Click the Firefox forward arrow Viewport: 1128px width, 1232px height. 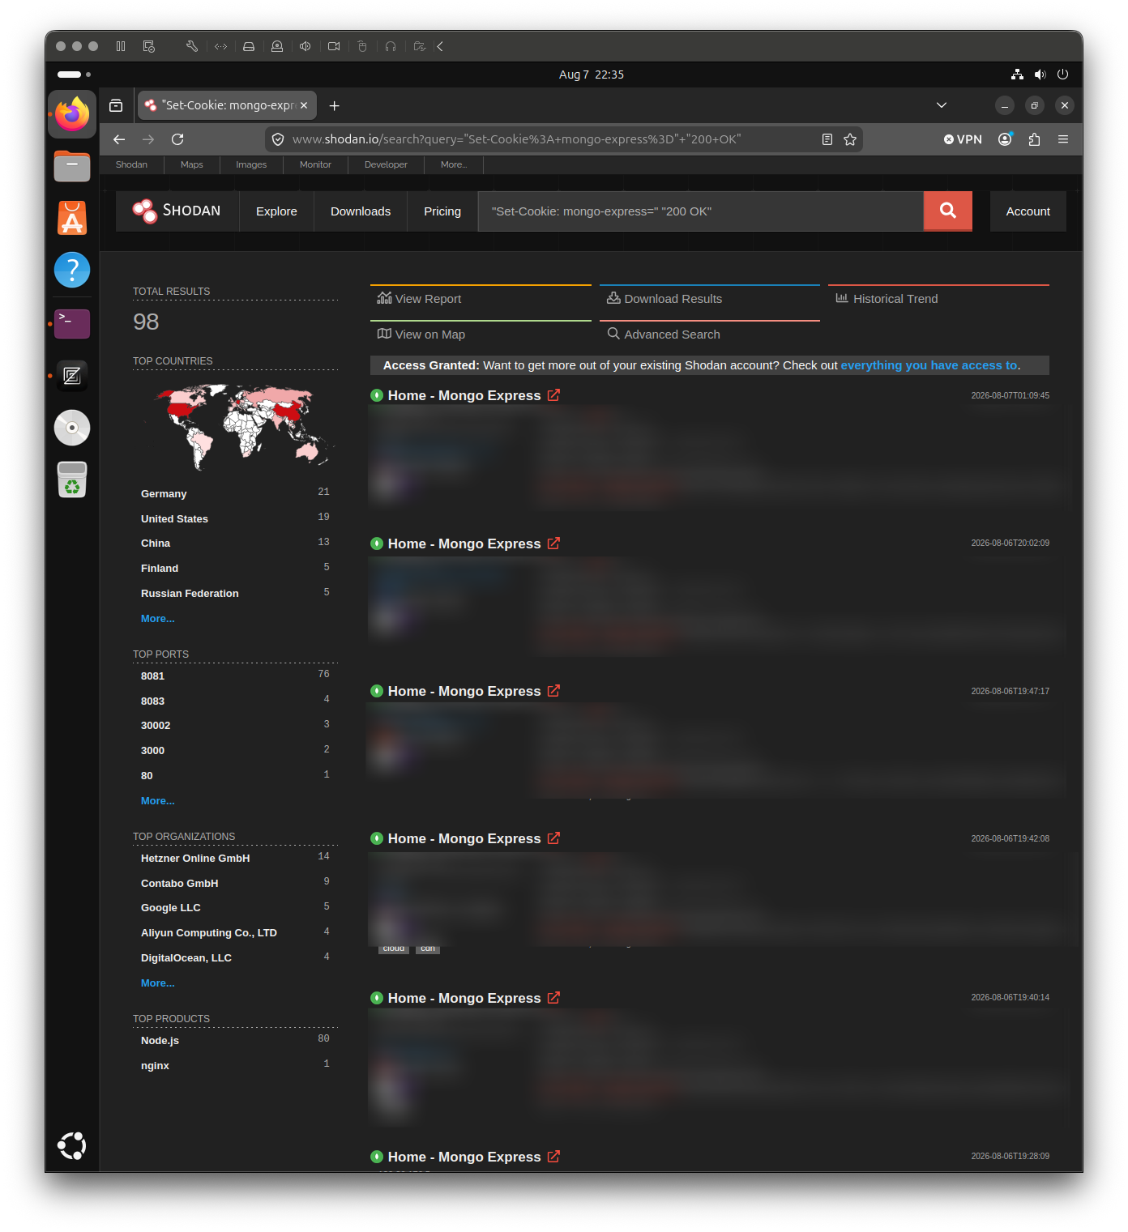[148, 139]
